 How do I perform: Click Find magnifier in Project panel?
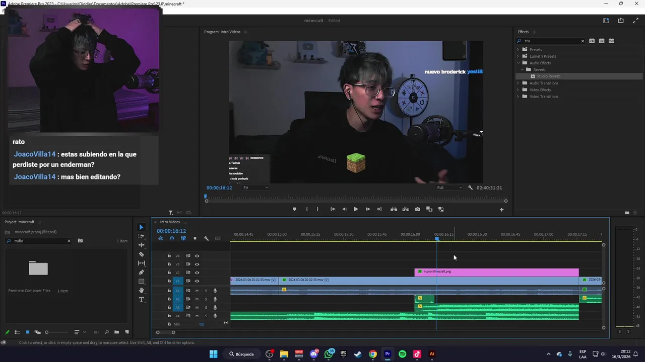pos(106,332)
